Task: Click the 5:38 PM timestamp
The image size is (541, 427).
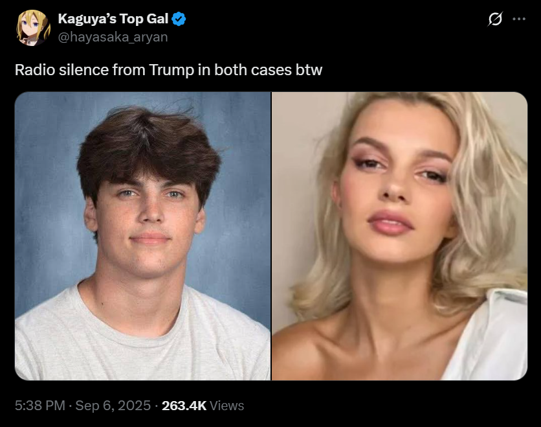Action: tap(40, 406)
